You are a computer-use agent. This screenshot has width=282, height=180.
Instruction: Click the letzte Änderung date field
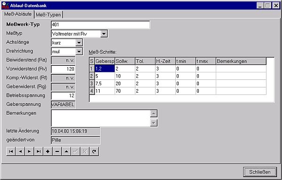76,131
